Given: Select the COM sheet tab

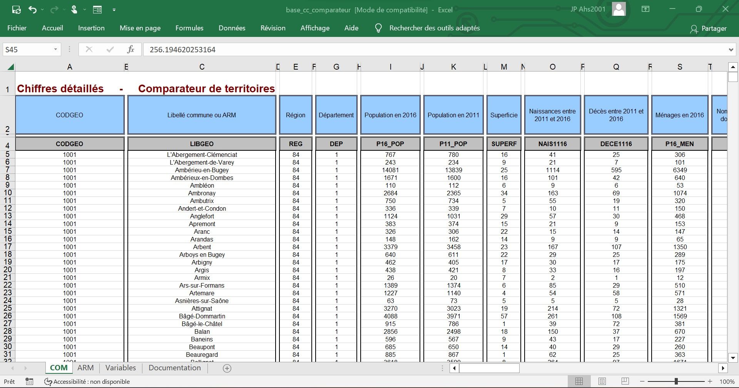Looking at the screenshot, I should point(59,368).
